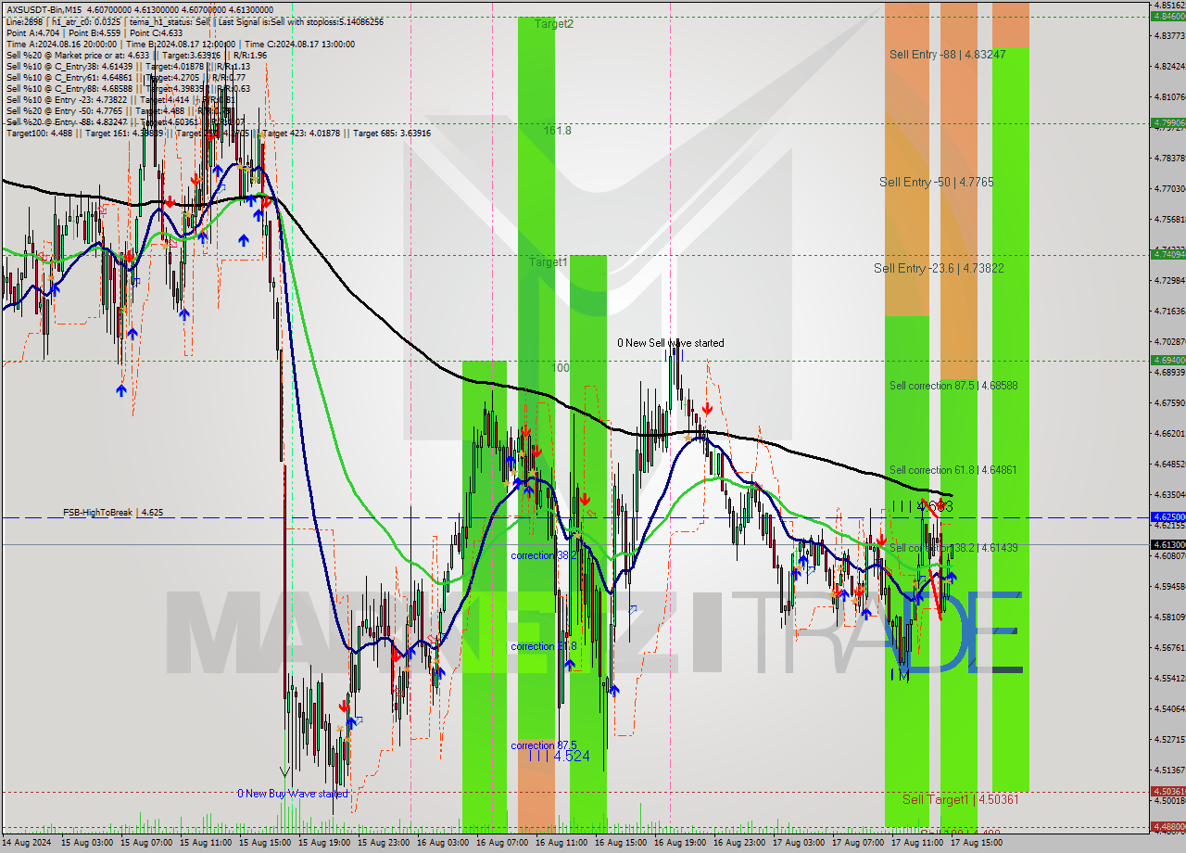Click the blue 'correction 38.2' label

(544, 555)
